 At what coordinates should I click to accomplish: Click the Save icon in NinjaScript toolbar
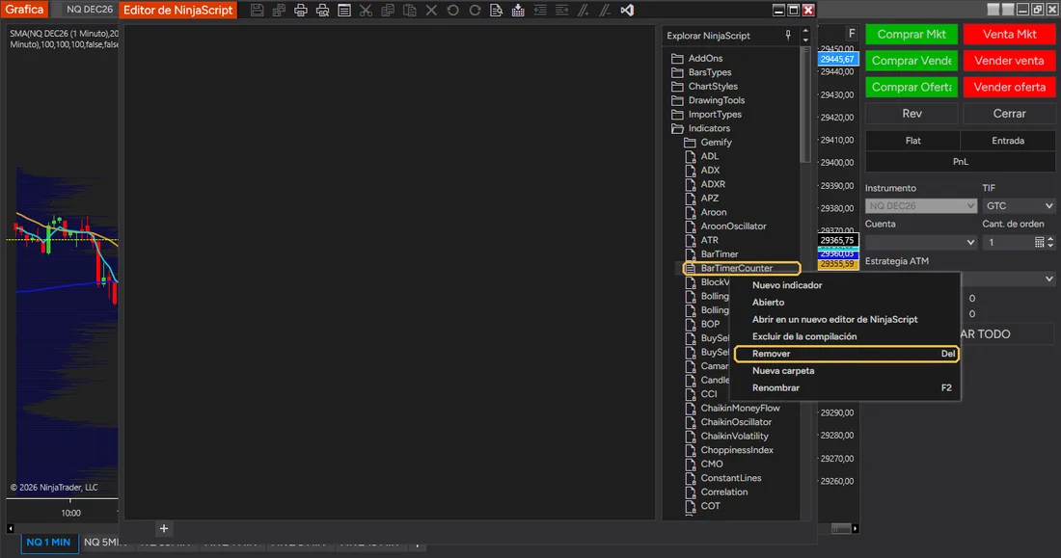tap(258, 11)
